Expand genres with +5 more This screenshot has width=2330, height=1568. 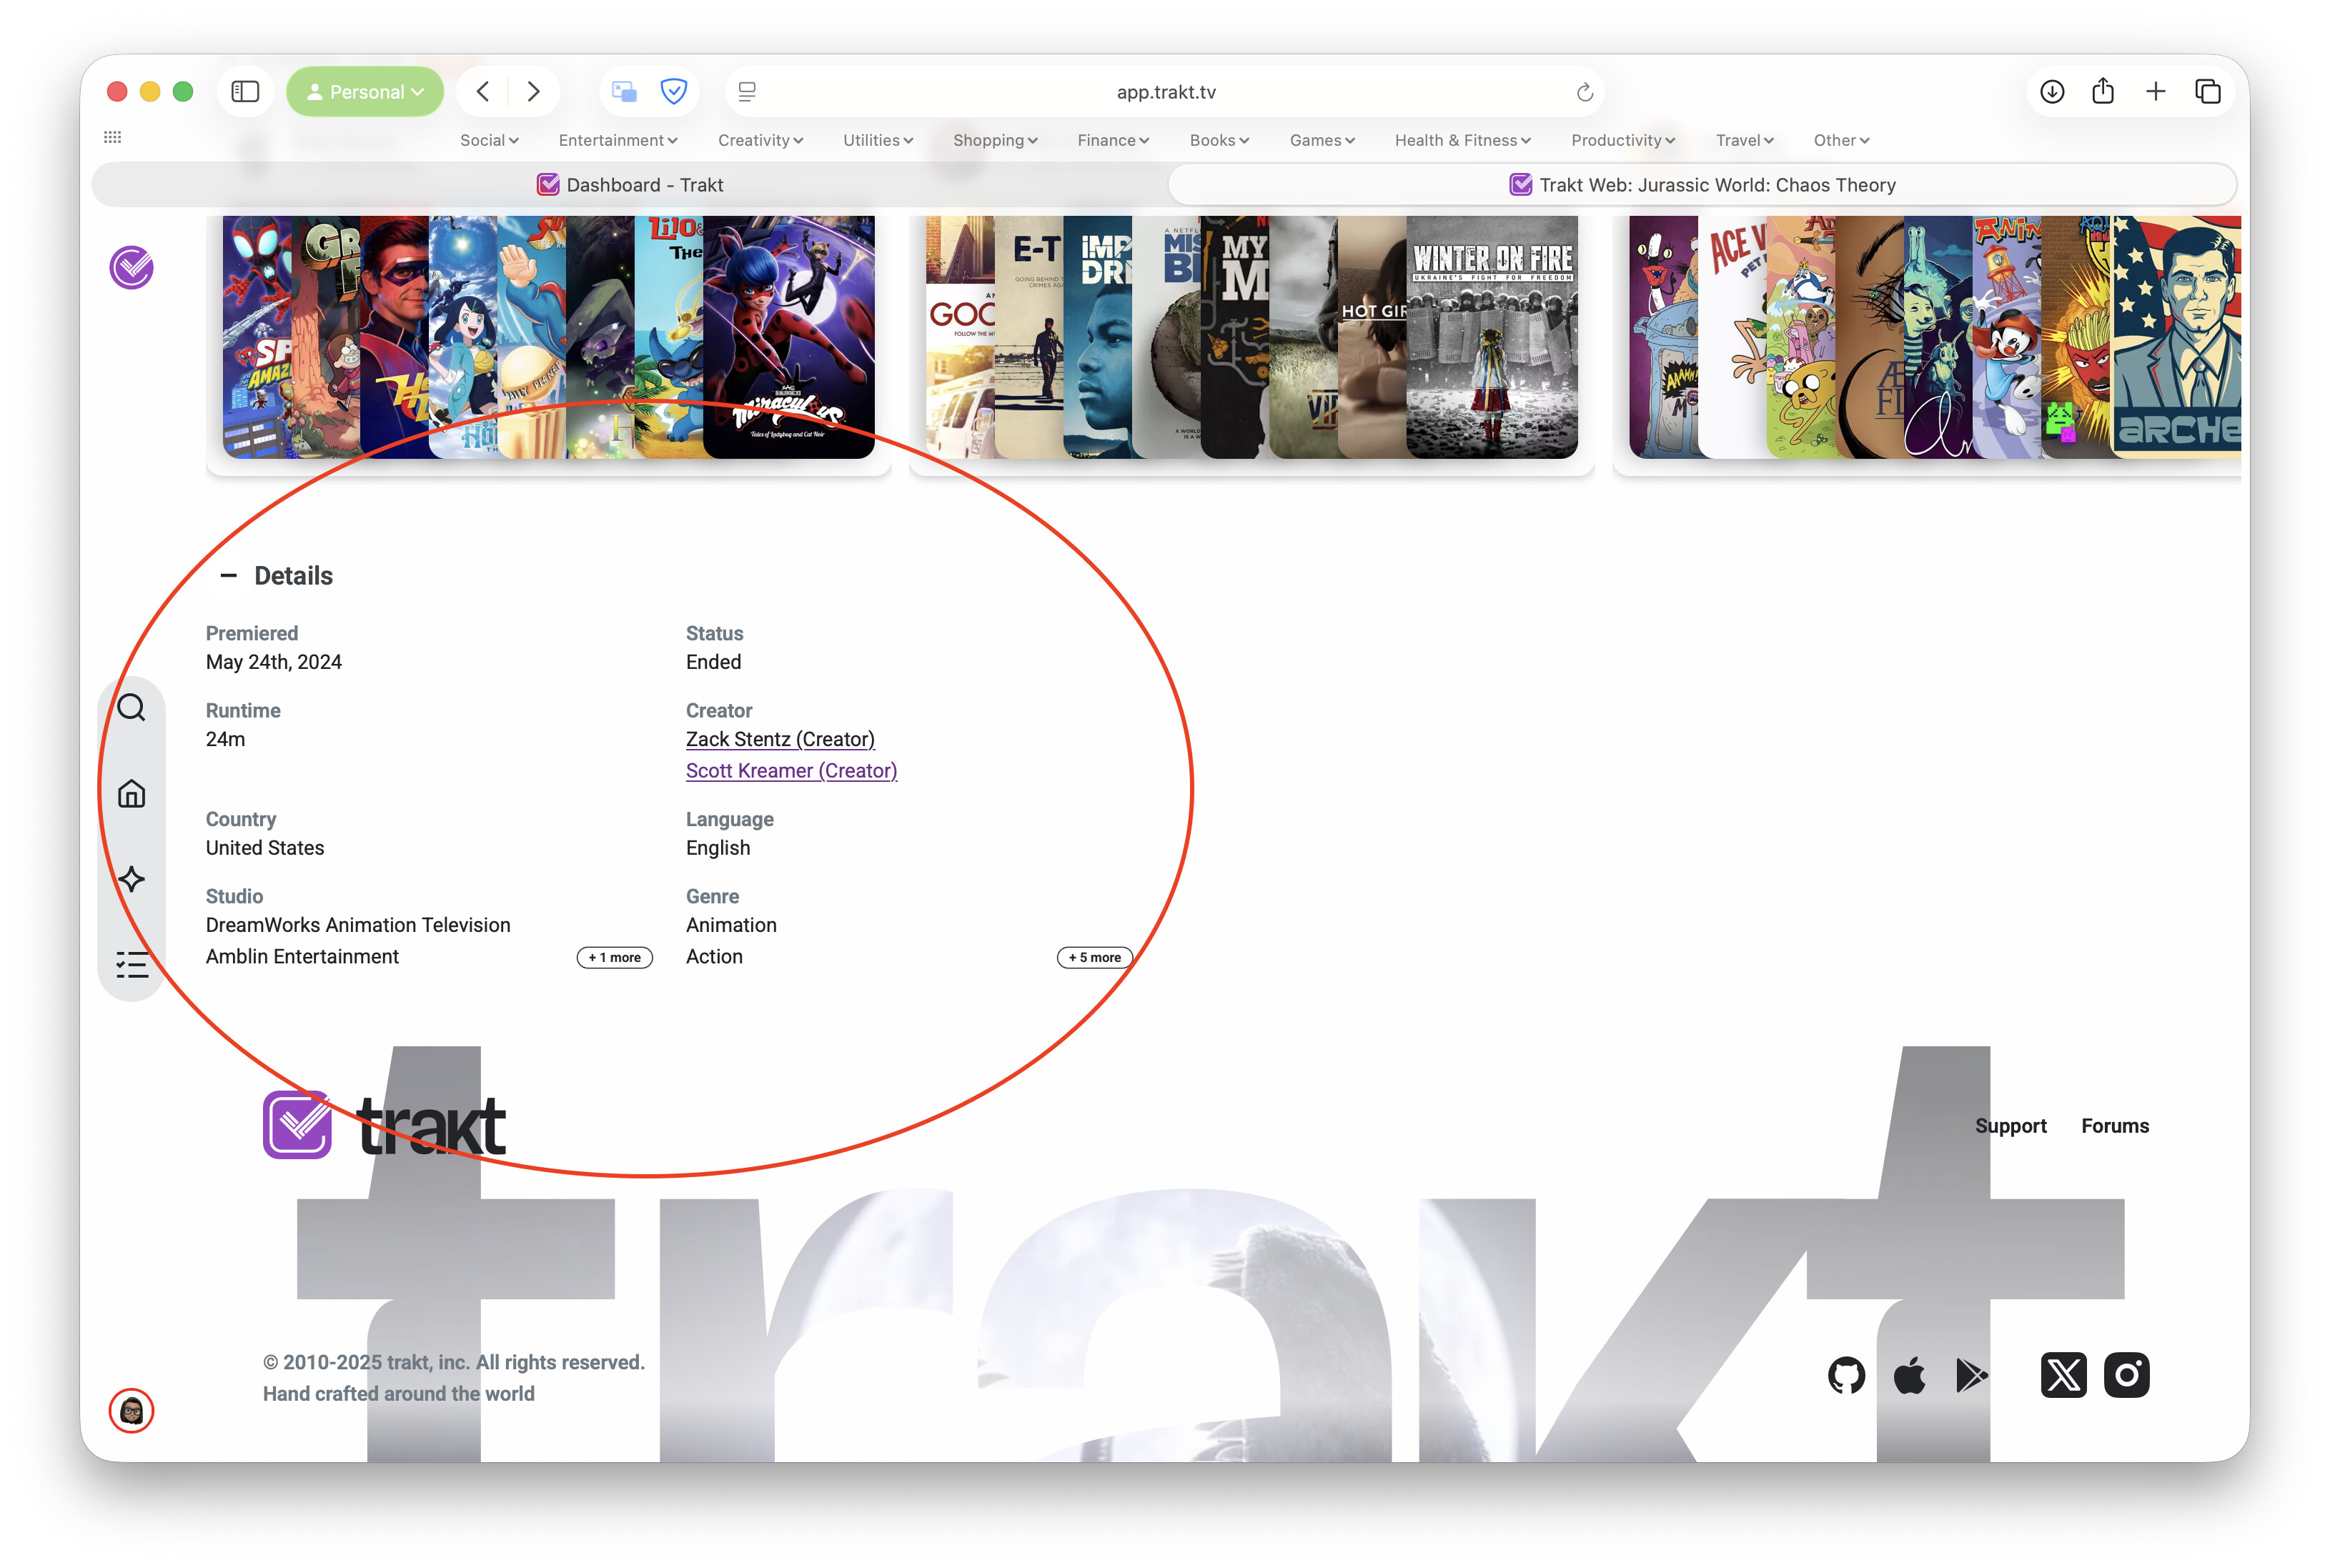(x=1094, y=957)
